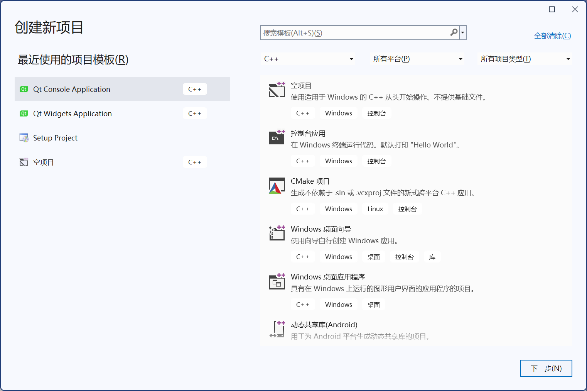The image size is (587, 391).
Task: Click the C++ tag on recent 空项目 row
Action: pos(195,162)
